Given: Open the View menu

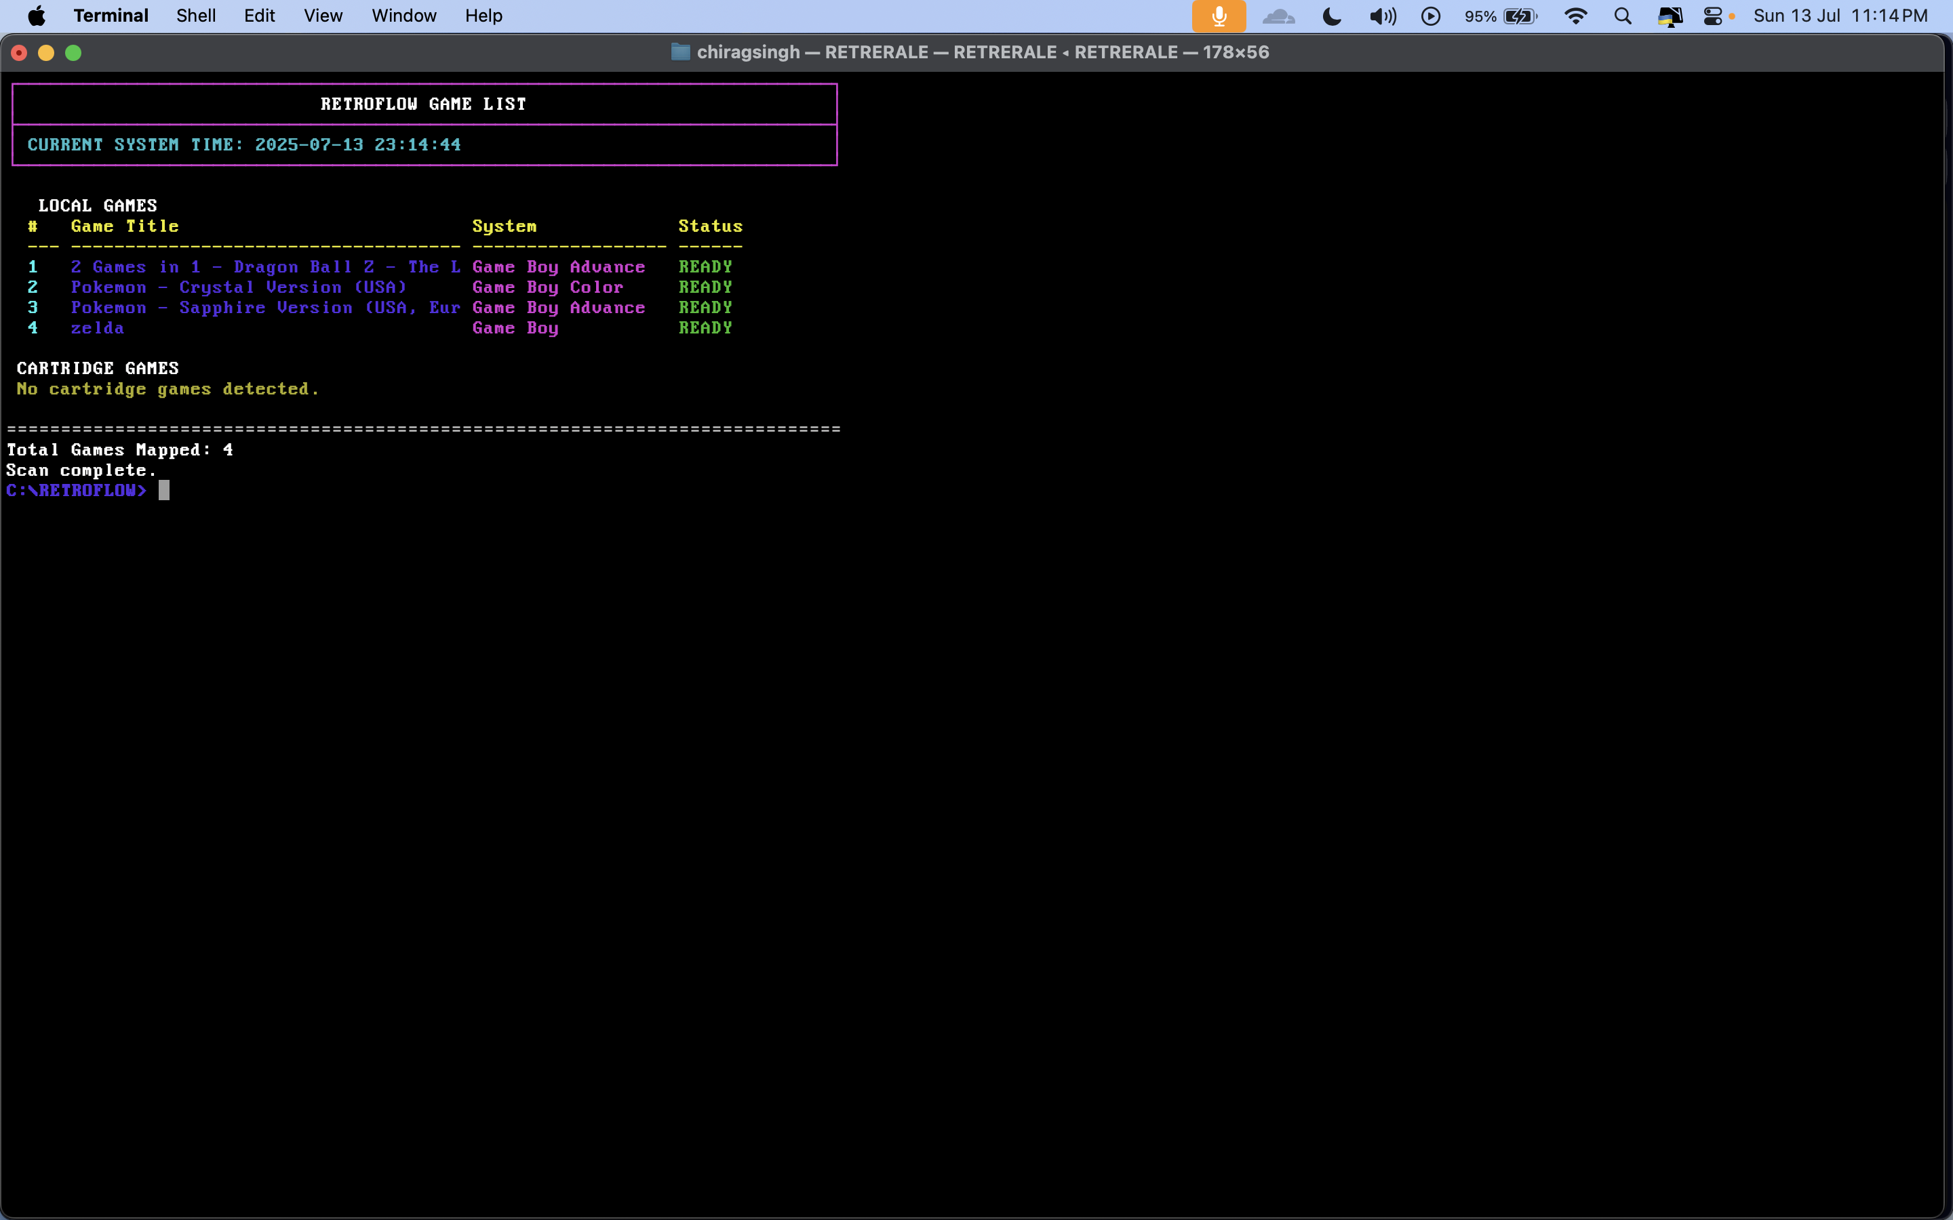Looking at the screenshot, I should 323,16.
